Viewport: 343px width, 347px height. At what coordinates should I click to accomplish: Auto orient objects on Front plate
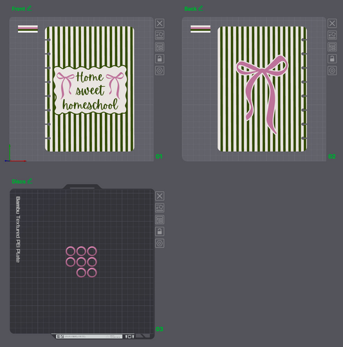click(x=160, y=35)
